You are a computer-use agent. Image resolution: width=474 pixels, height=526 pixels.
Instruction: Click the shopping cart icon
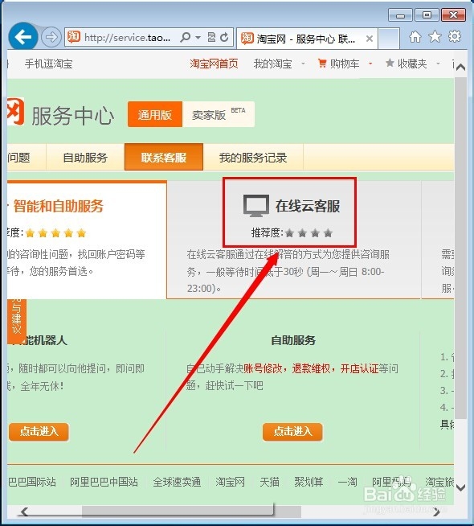click(x=322, y=63)
